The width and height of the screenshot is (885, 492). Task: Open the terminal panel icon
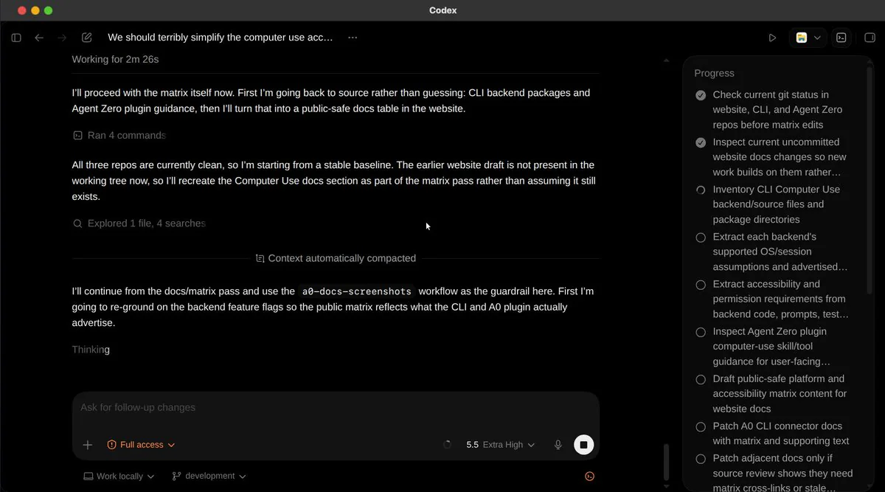point(841,38)
